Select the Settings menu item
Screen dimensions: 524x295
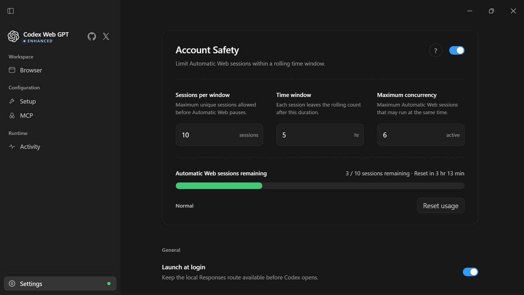tap(60, 284)
